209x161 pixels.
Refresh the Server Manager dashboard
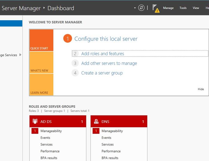point(141,8)
